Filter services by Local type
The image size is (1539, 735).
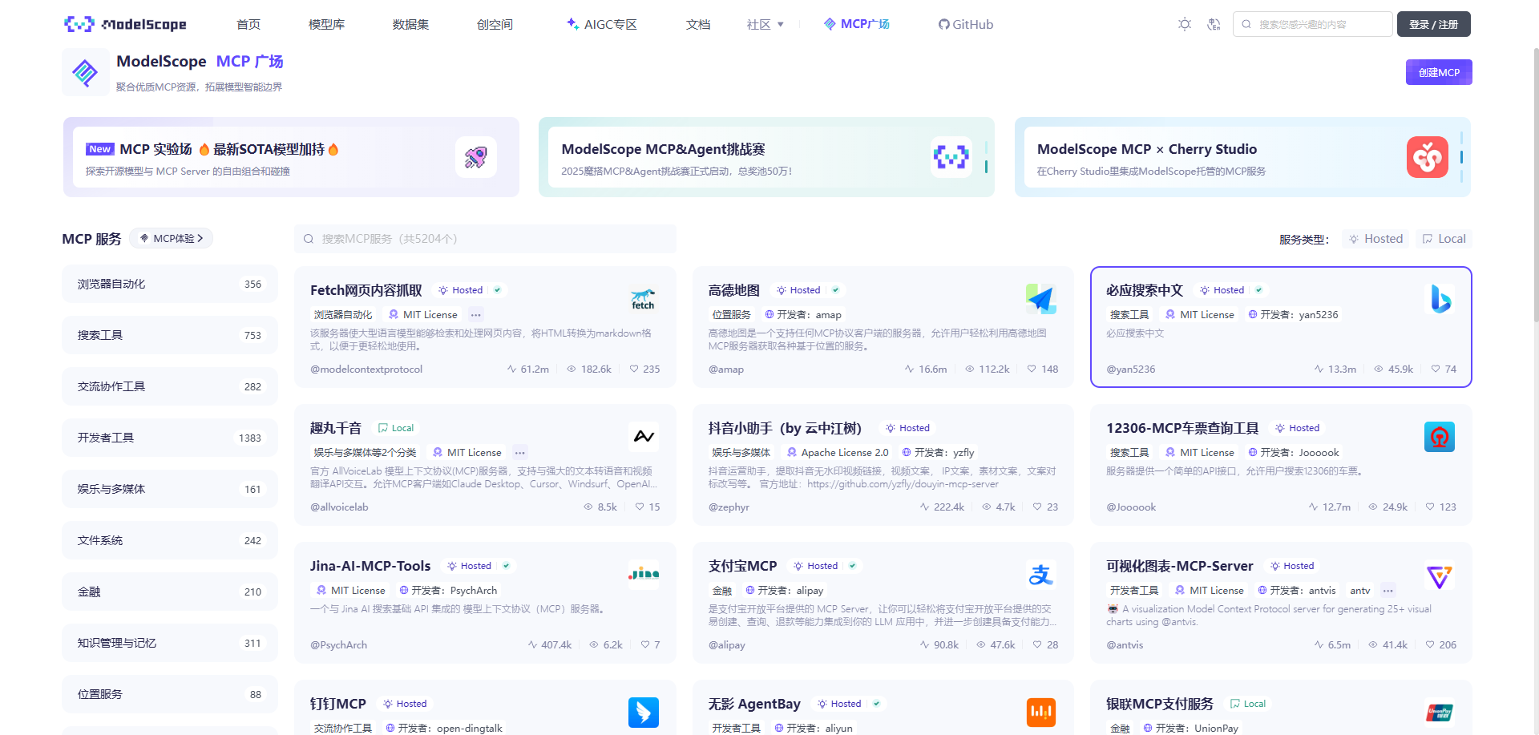[x=1444, y=239]
